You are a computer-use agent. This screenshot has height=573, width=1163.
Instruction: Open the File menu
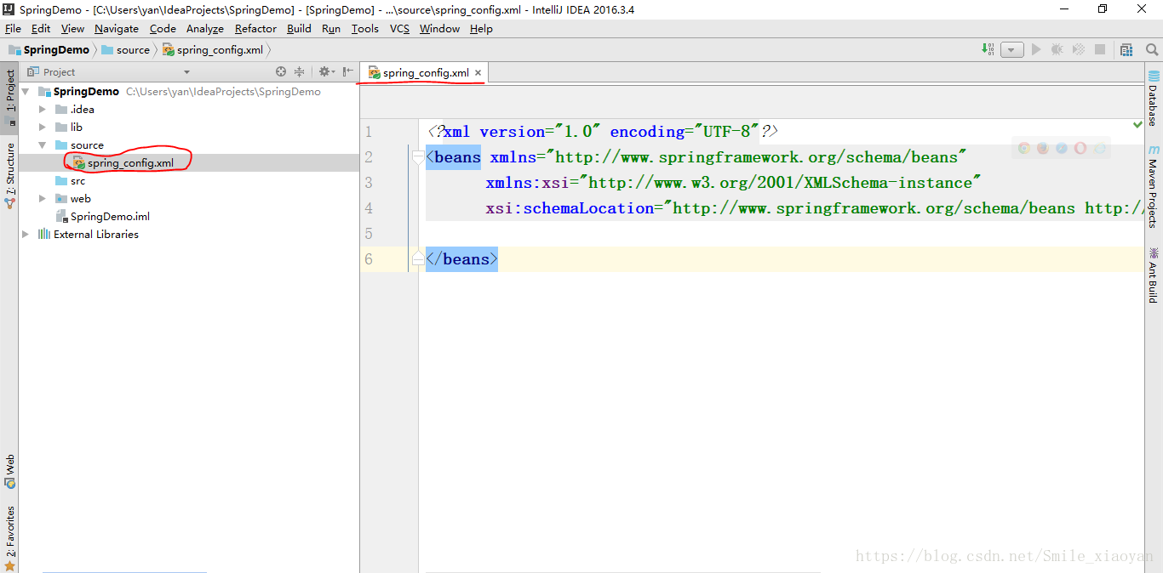pos(13,28)
